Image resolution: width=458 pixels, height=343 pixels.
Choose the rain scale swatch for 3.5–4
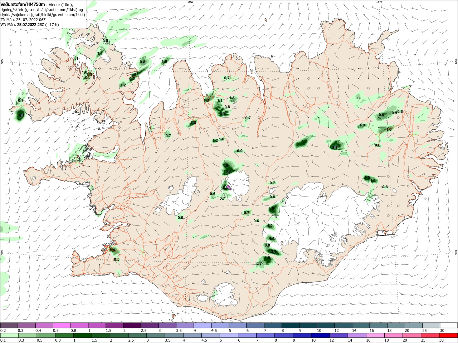[x=174, y=335]
